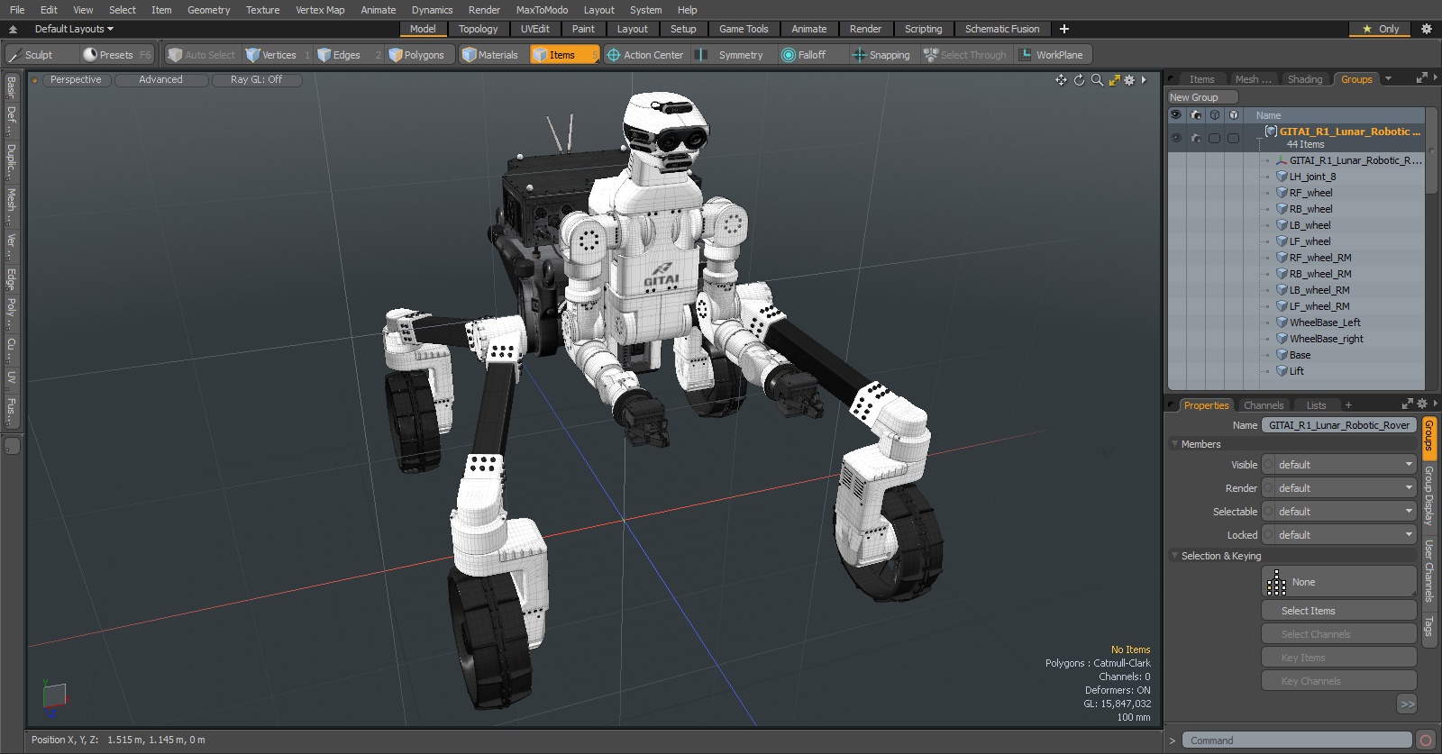Click the viewport pan/move icon
The width and height of the screenshot is (1442, 754).
click(x=1061, y=80)
